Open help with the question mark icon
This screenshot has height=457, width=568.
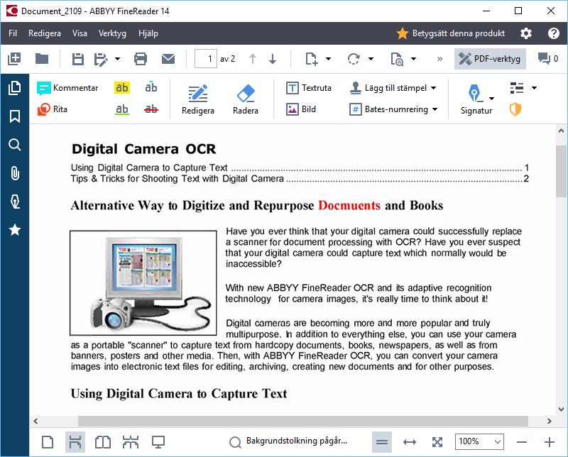[x=553, y=33]
